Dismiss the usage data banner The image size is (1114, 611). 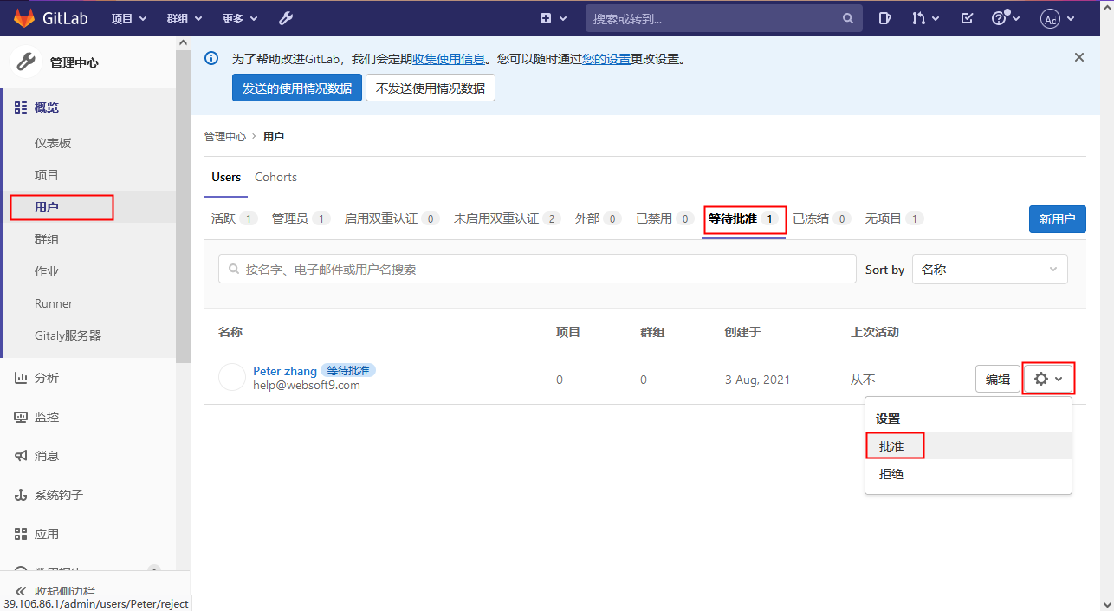1078,57
